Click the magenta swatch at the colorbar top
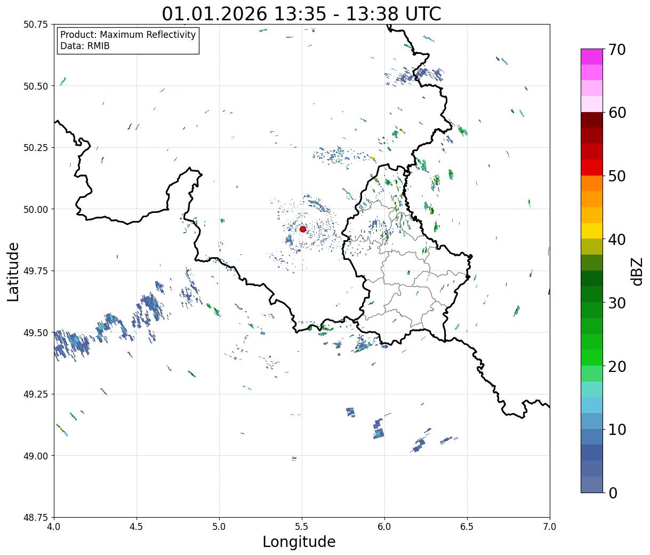The height and width of the screenshot is (555, 650). (x=592, y=57)
